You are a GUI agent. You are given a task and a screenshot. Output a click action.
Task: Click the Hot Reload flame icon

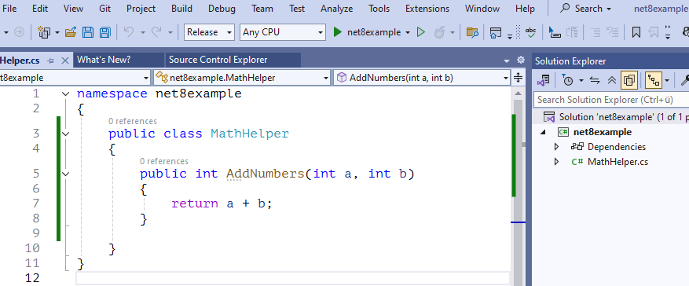tap(439, 32)
